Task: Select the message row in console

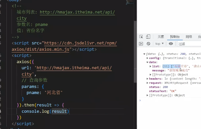Action: point(171,70)
